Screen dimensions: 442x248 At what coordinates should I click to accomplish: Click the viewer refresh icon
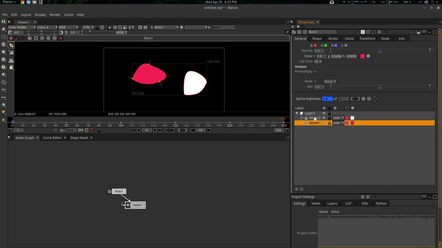pos(140,27)
